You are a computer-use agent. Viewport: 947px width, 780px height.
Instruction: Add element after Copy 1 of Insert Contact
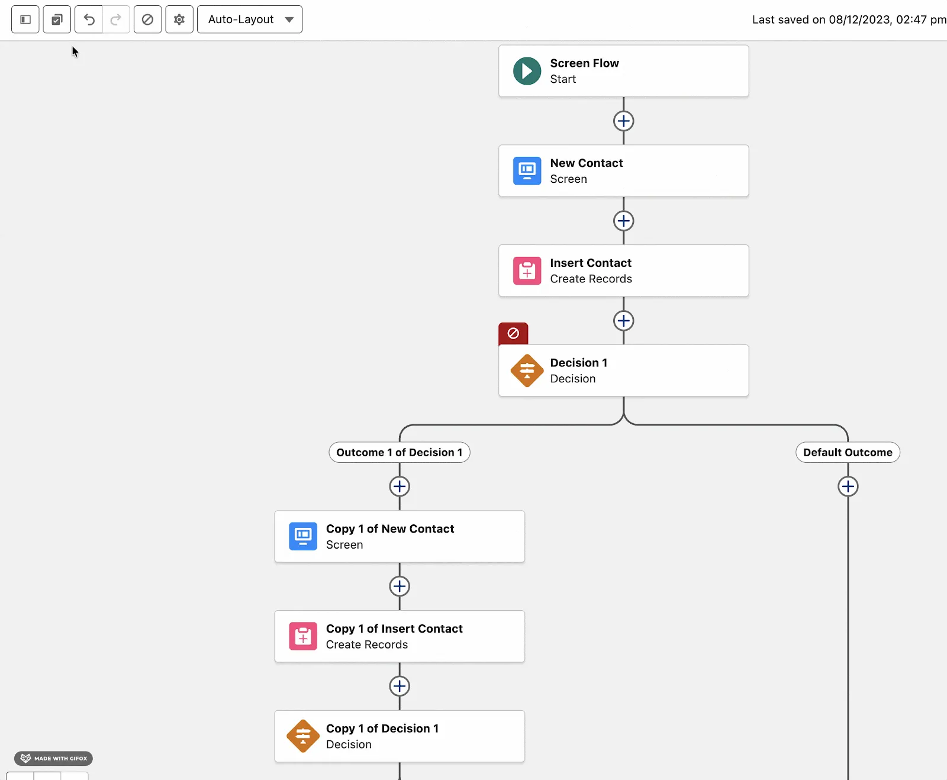tap(400, 686)
